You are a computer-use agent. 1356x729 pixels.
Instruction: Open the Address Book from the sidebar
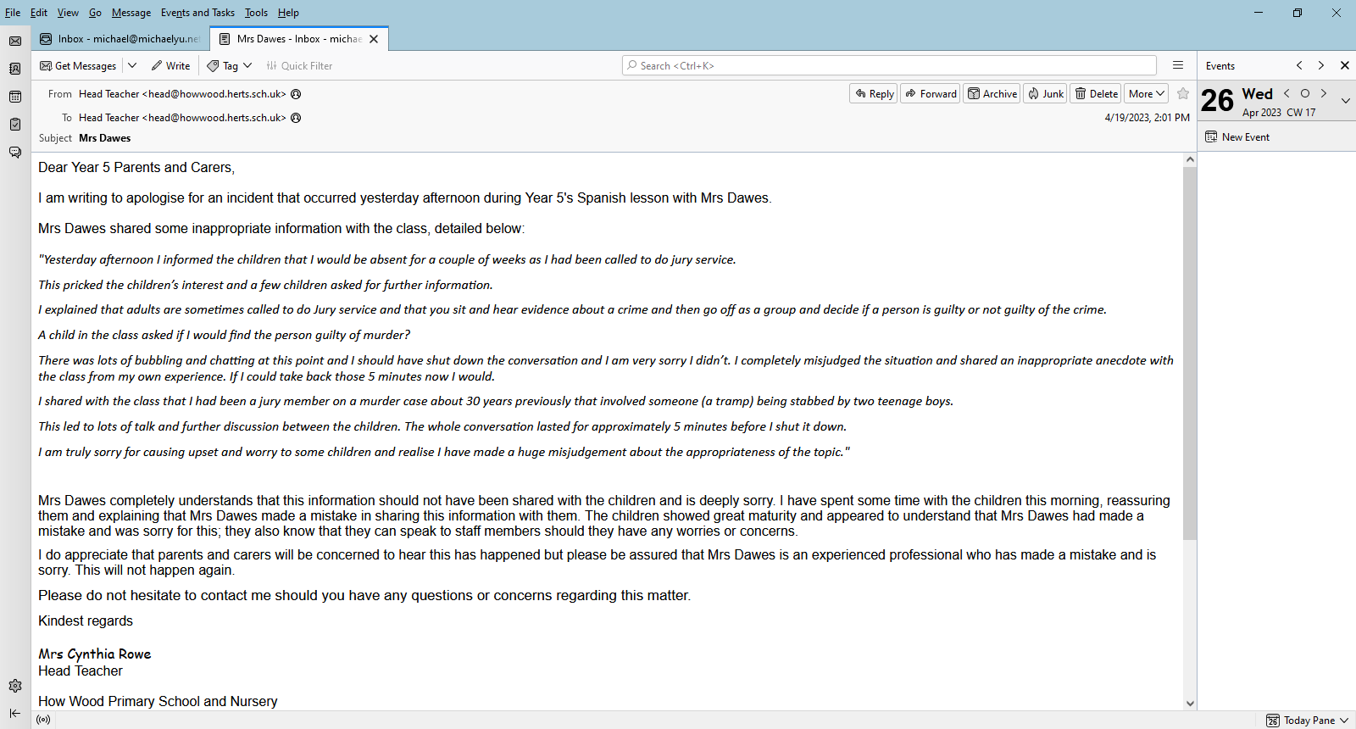pyautogui.click(x=15, y=69)
